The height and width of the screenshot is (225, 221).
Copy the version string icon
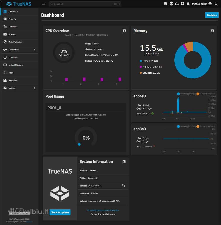pyautogui.click(x=123, y=186)
